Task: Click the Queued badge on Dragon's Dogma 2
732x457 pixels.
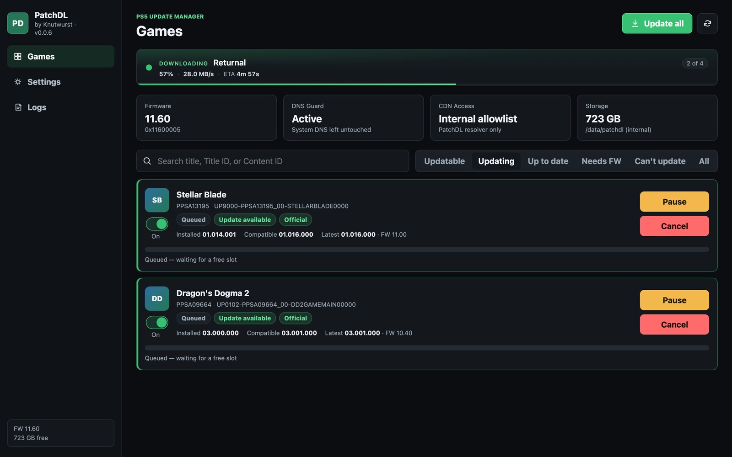Action: pos(194,319)
